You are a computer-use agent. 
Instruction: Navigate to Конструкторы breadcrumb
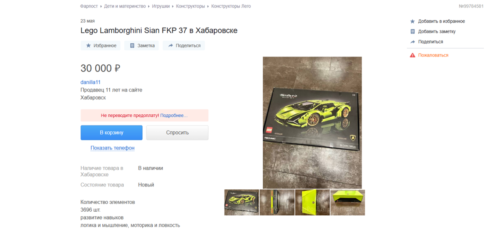pyautogui.click(x=190, y=6)
